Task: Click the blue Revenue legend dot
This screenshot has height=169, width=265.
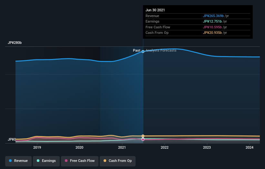Action: (x=10, y=161)
